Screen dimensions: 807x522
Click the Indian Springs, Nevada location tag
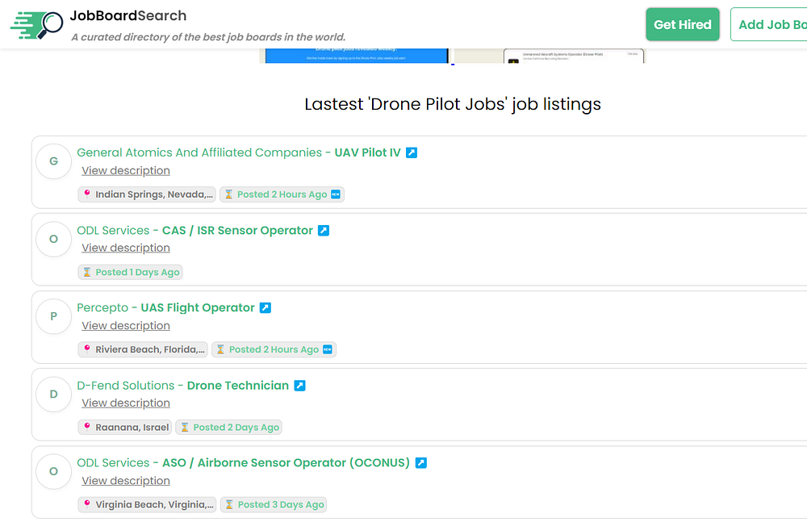[x=148, y=194]
